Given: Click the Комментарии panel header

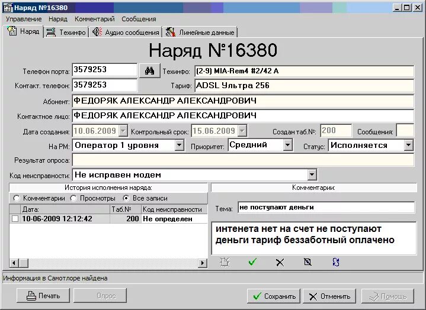Looking at the screenshot, I should tap(314, 188).
